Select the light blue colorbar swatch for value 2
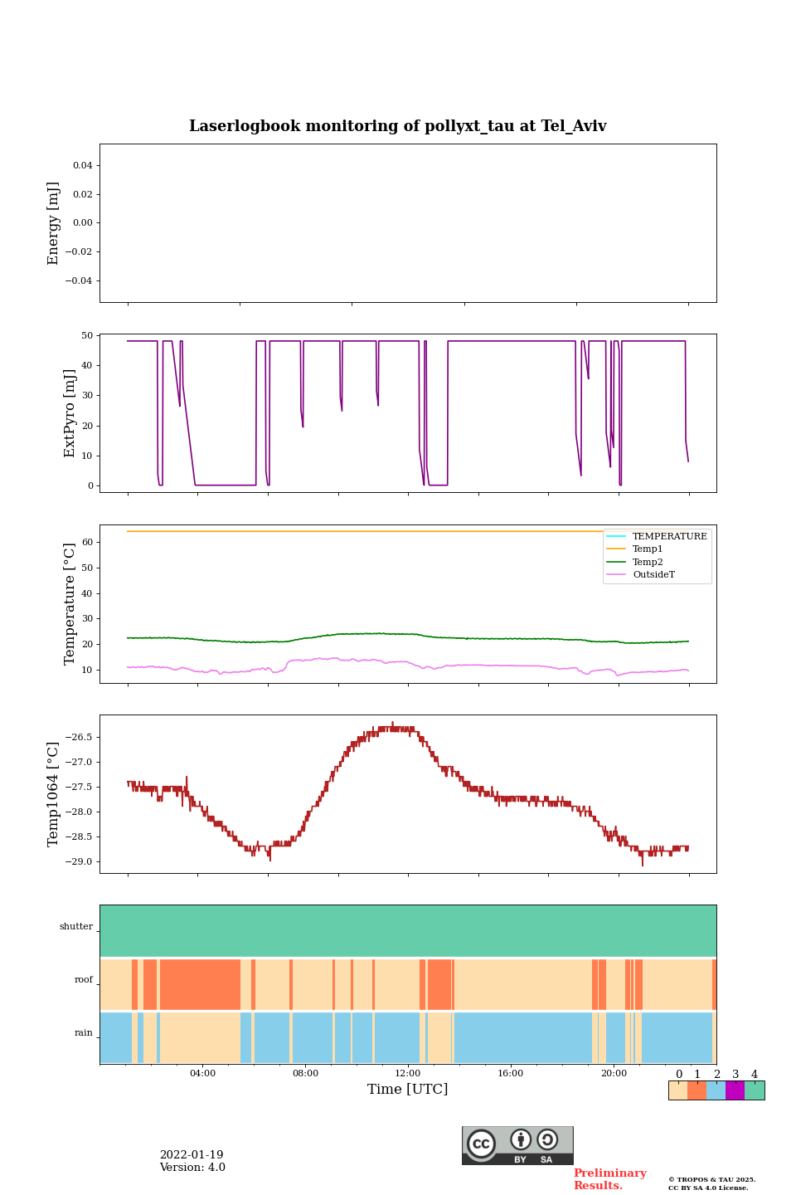The width and height of the screenshot is (796, 1195). 716,1090
